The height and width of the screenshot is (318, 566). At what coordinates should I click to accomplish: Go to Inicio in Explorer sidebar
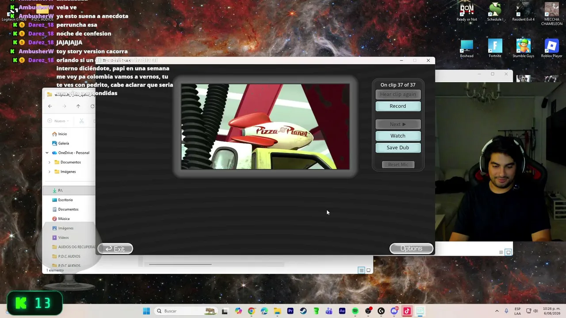(x=59, y=134)
